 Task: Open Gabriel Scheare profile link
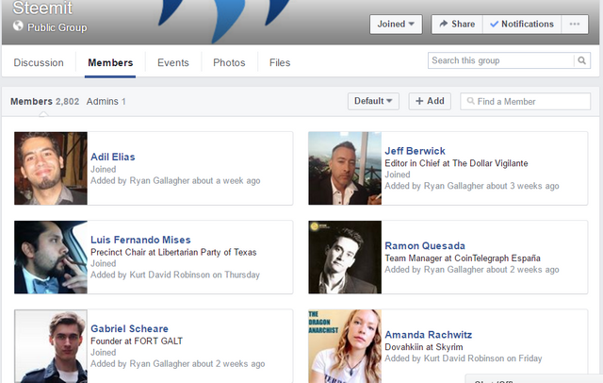pyautogui.click(x=129, y=328)
